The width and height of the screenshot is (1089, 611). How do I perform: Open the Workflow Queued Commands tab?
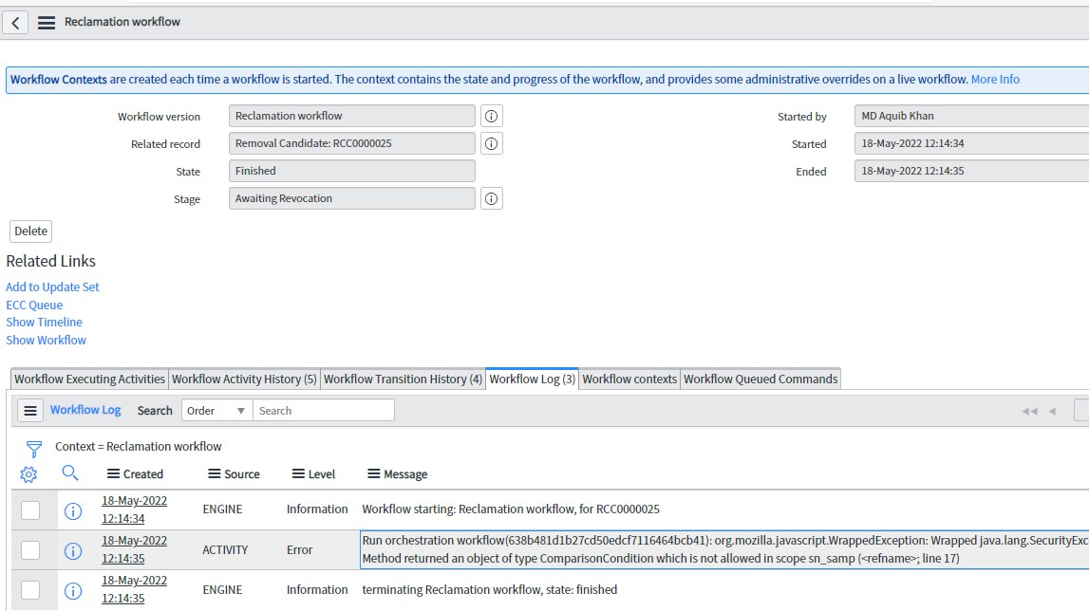(x=760, y=380)
